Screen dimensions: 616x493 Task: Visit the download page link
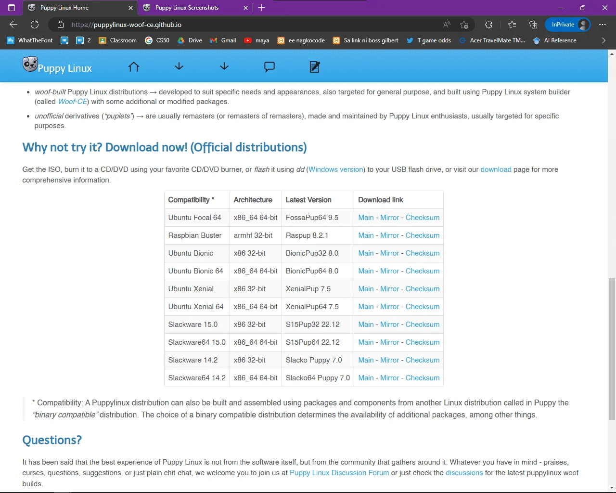point(496,169)
